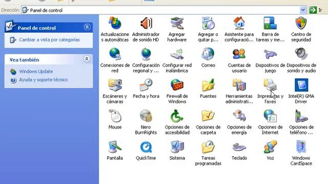Open Ayuda y soporte técnico link
The width and height of the screenshot is (328, 184).
tap(43, 80)
